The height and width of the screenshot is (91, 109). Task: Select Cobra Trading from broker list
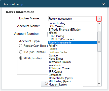pyautogui.click(x=73, y=23)
